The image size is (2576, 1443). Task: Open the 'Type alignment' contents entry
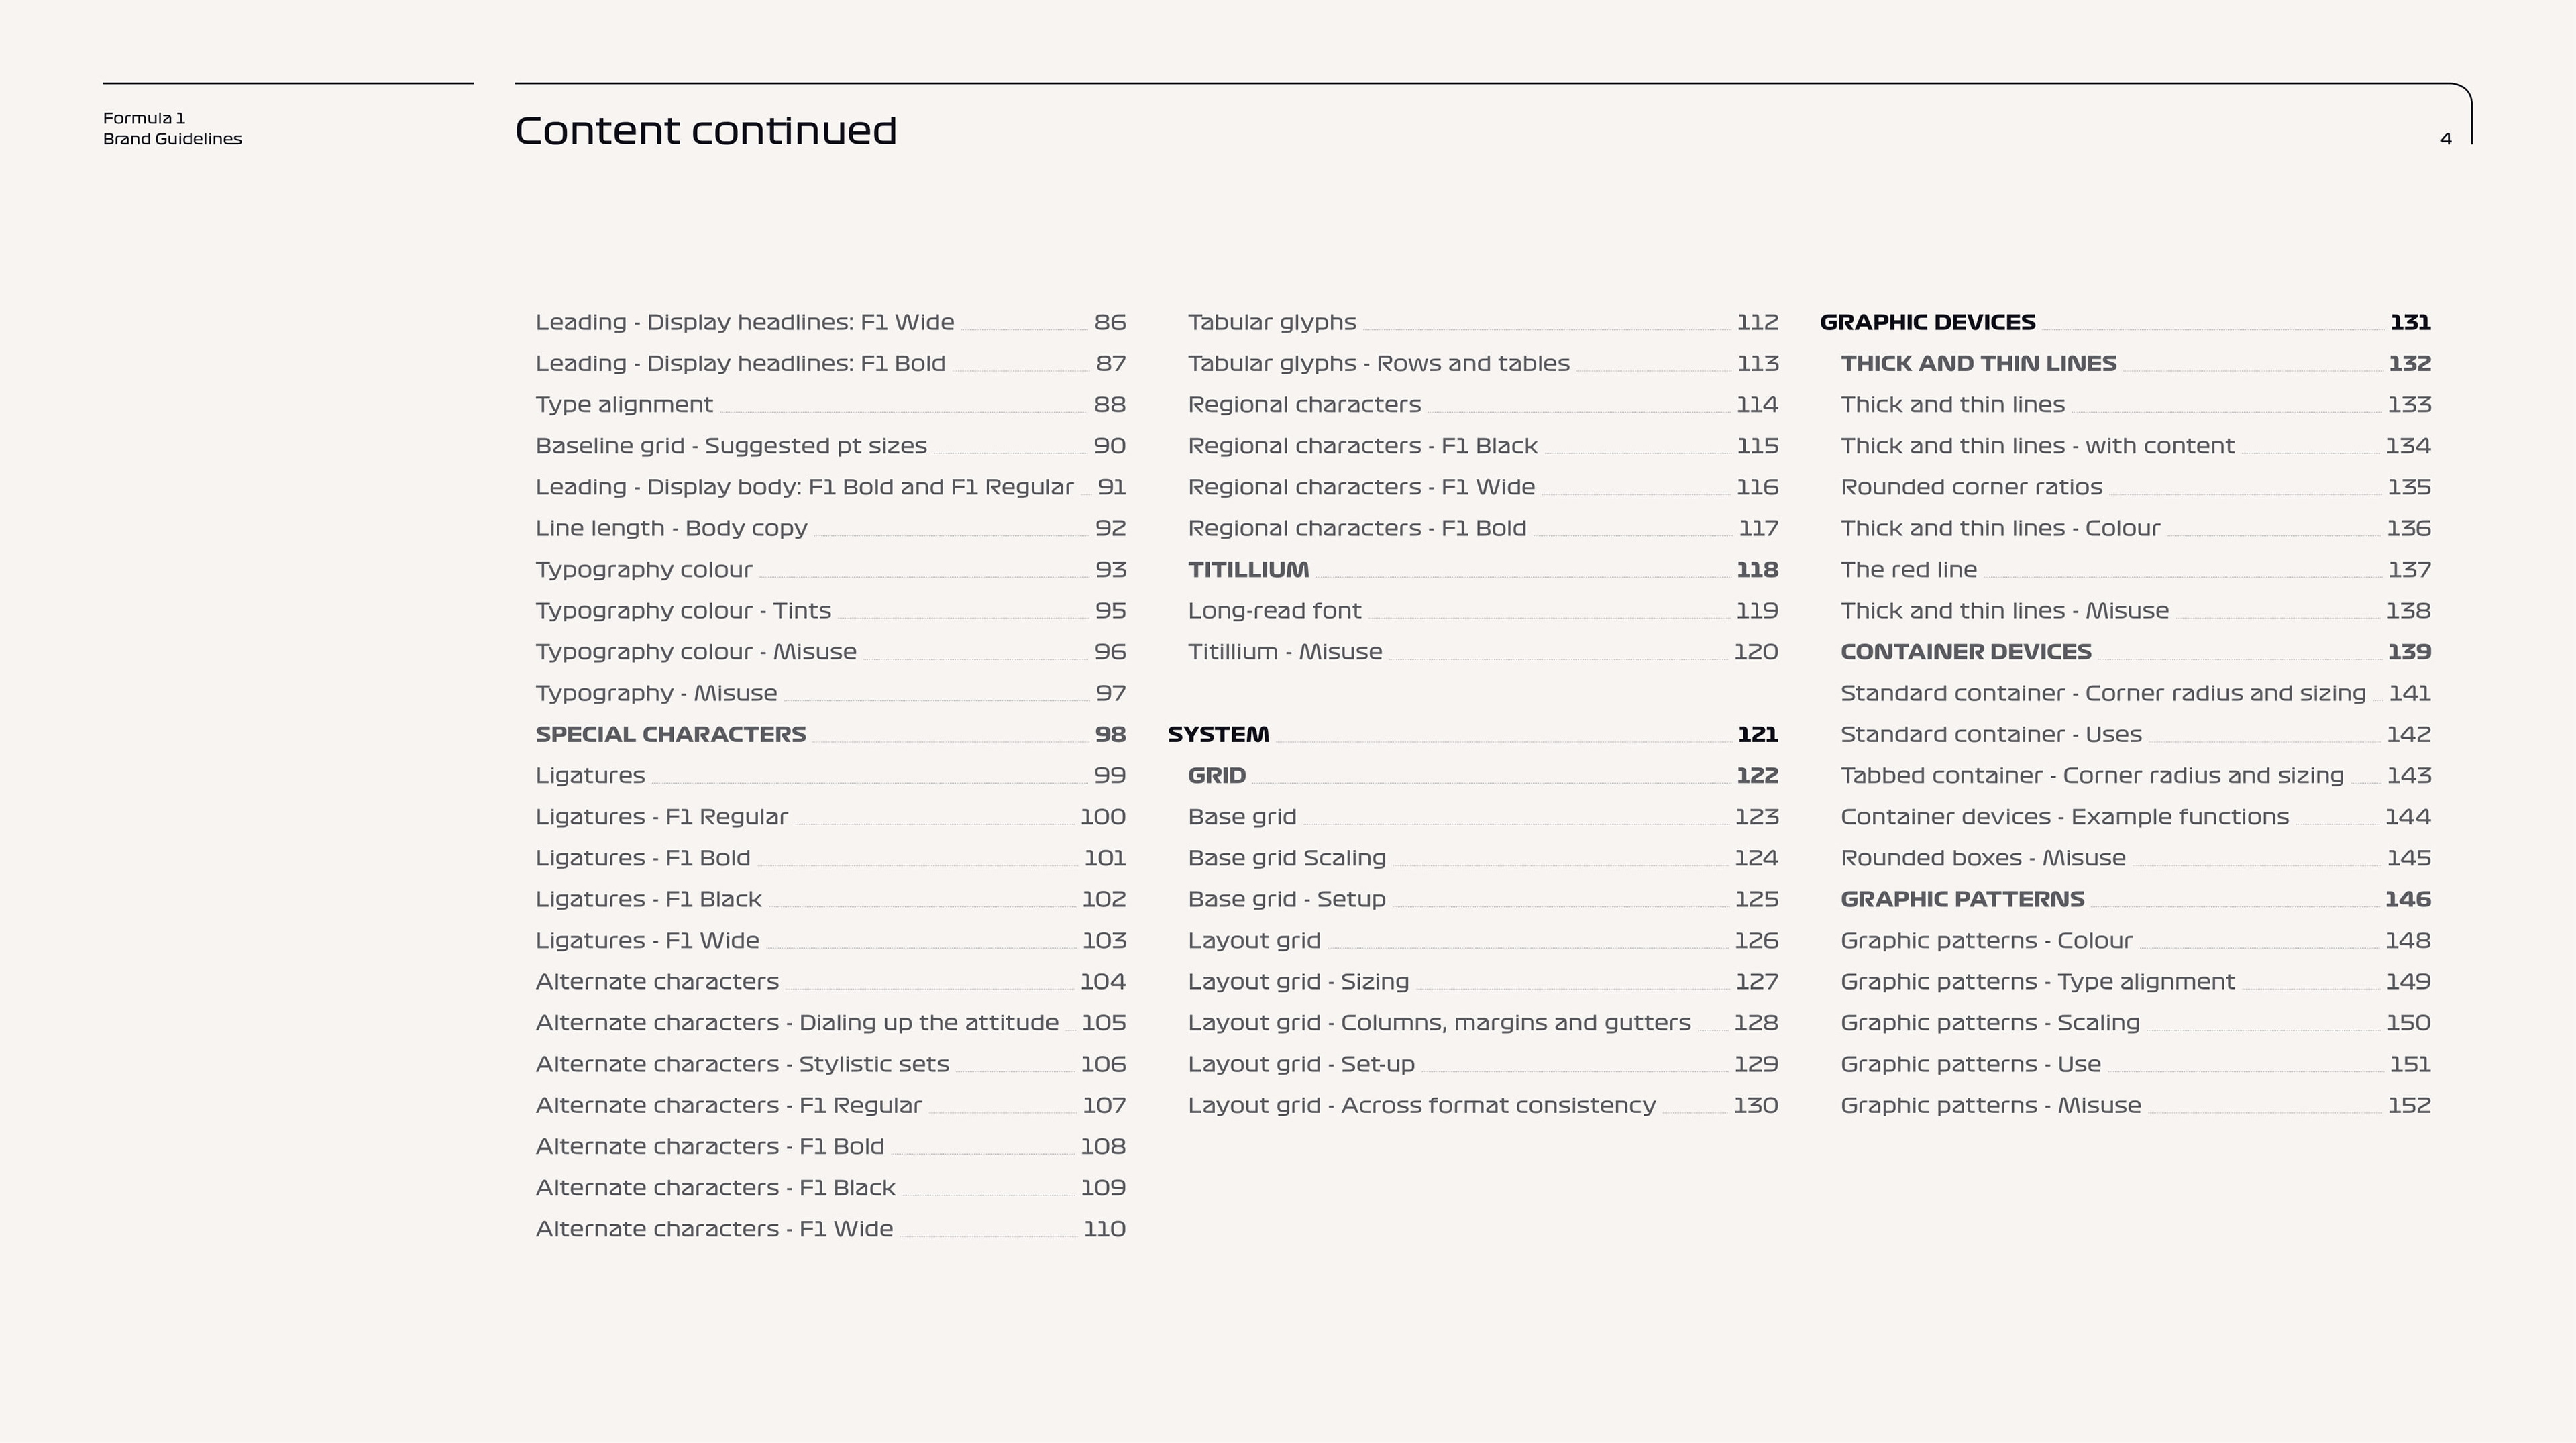[x=624, y=405]
